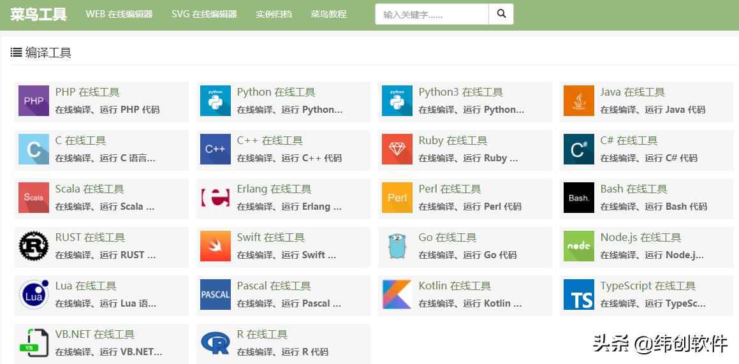Open the Scala 在线工具 link
739x364 pixels.
(x=89, y=189)
